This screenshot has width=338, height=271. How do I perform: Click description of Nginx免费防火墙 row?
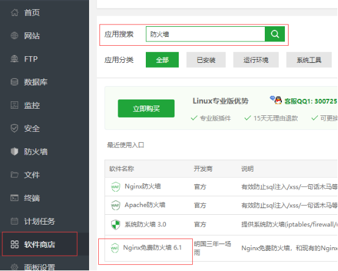(x=289, y=248)
